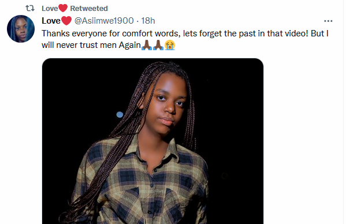The height and width of the screenshot is (224, 346).
Task: Open the three-dot more options menu
Action: pyautogui.click(x=328, y=21)
